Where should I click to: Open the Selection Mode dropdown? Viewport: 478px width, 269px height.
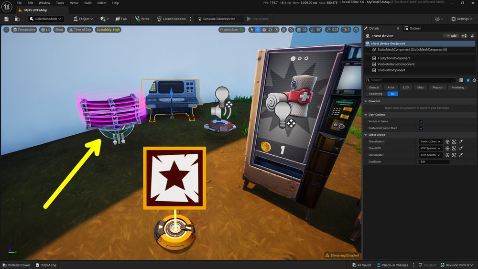click(46, 19)
